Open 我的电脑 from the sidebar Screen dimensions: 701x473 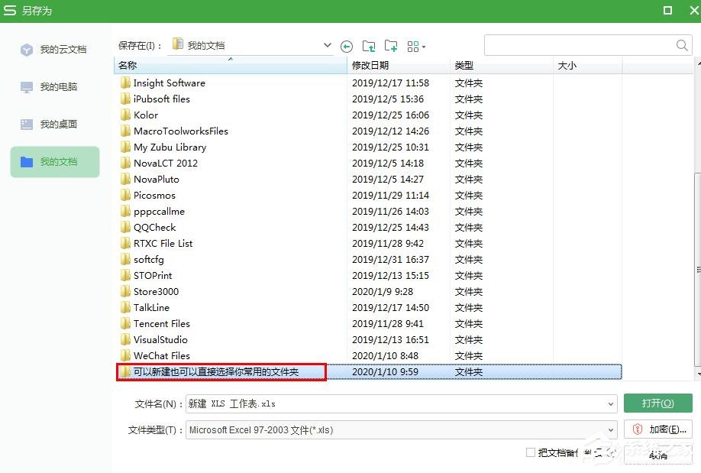point(54,86)
